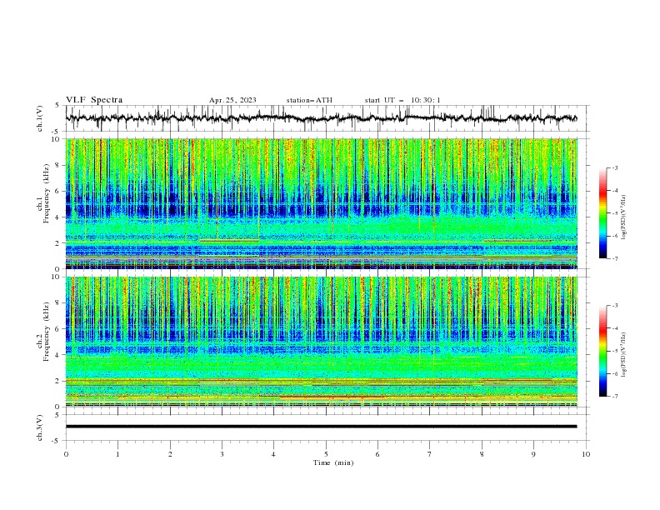
Task: Click the "-7" tick on lower color bar
Action: click(614, 396)
